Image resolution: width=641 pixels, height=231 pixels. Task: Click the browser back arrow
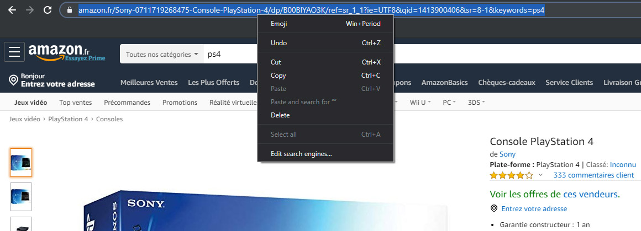point(12,10)
